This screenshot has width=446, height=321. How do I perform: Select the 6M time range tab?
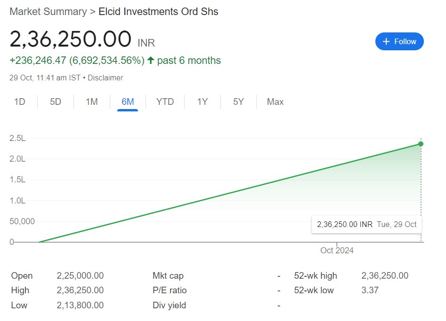pyautogui.click(x=128, y=102)
